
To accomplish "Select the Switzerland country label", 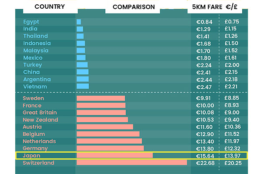I will pyautogui.click(x=39, y=163).
